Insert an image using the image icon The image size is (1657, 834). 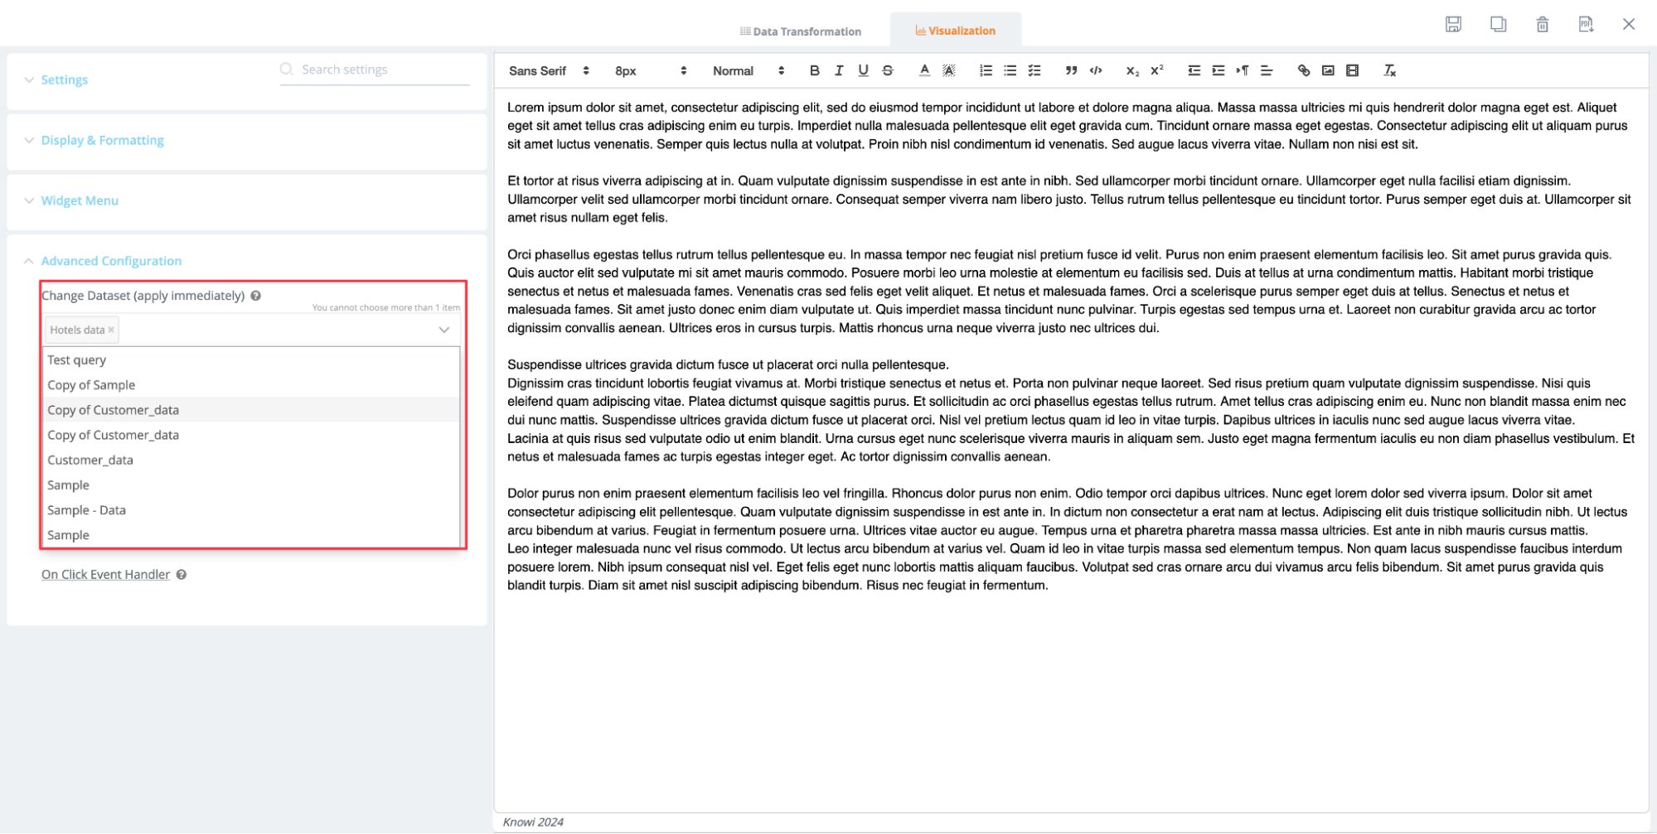(x=1327, y=70)
